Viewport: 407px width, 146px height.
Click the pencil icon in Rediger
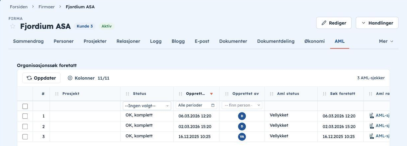324,23
